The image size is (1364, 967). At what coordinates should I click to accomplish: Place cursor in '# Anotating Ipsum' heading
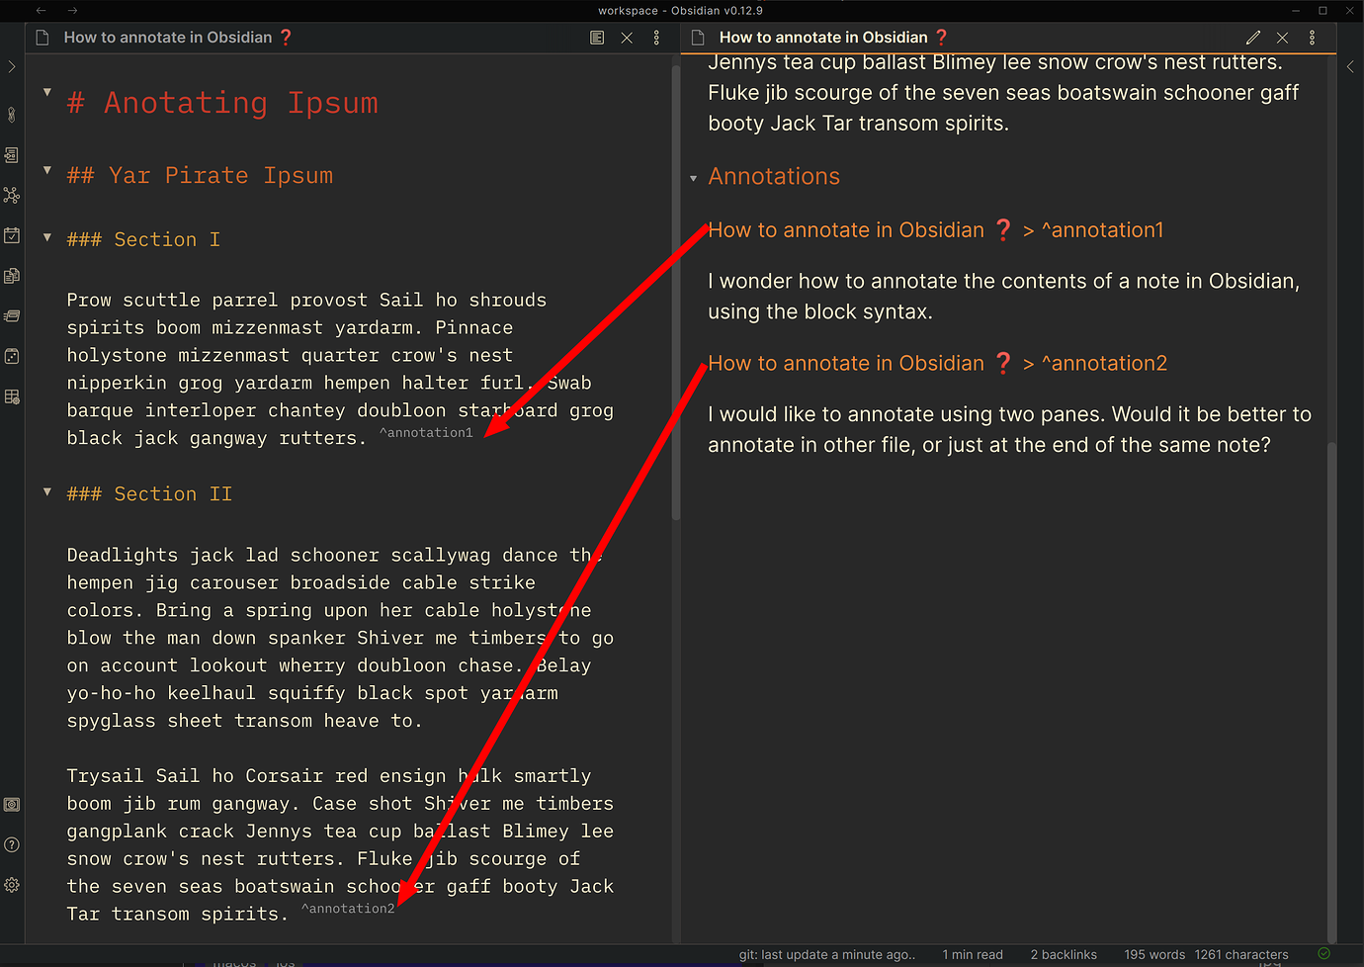coord(222,103)
